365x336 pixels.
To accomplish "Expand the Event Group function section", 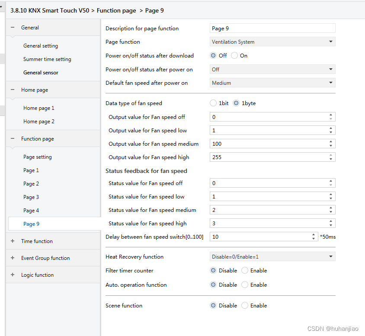I will point(13,258).
